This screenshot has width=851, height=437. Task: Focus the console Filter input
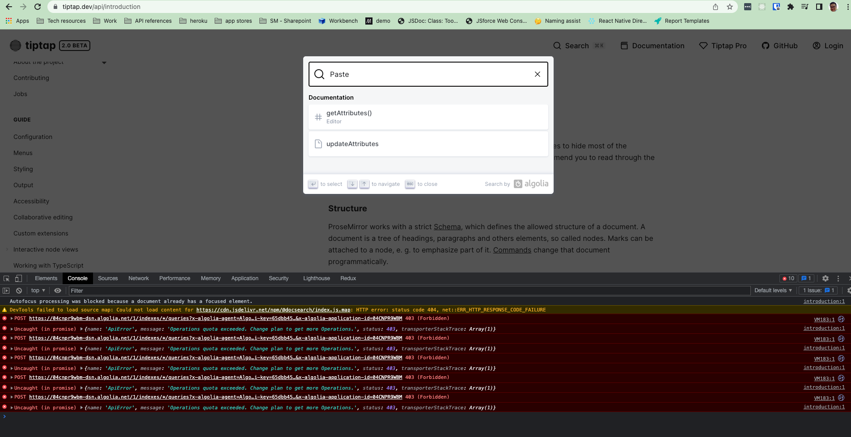(410, 290)
